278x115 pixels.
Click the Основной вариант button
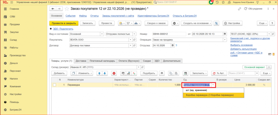point(254,67)
